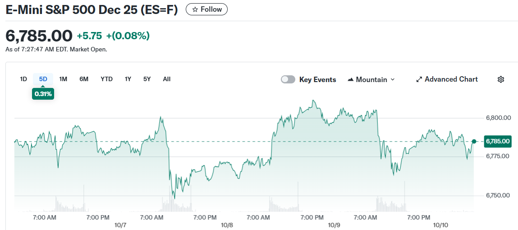The width and height of the screenshot is (518, 230).
Task: Switch to 1M time range
Action: [63, 79]
